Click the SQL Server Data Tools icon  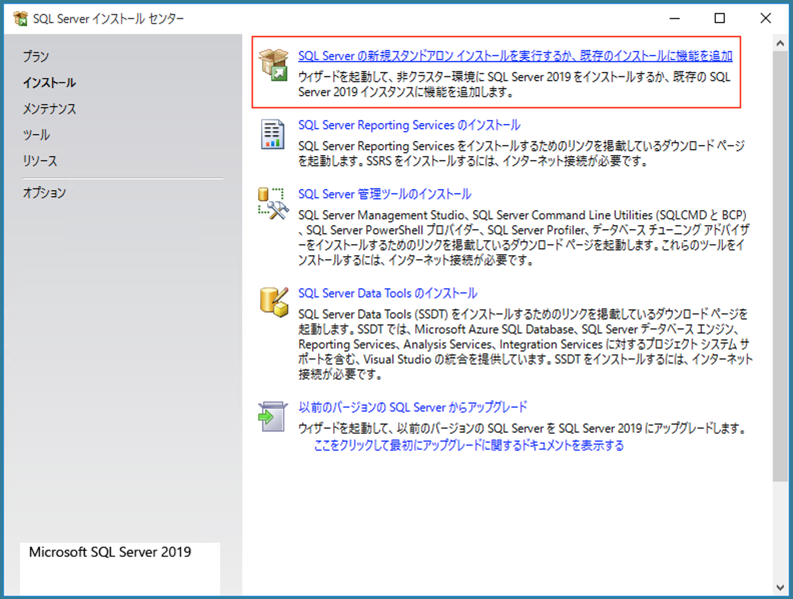[274, 302]
